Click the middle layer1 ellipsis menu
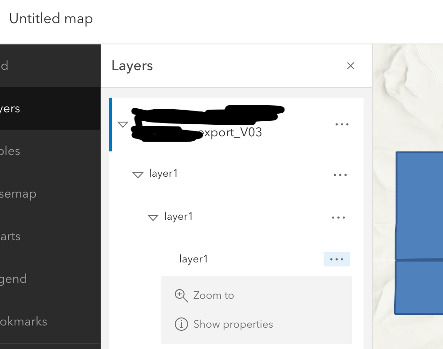The width and height of the screenshot is (443, 349). (x=339, y=218)
